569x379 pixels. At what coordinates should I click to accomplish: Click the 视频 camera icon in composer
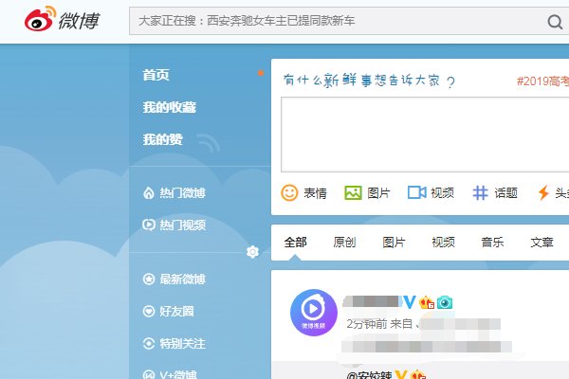coord(416,192)
